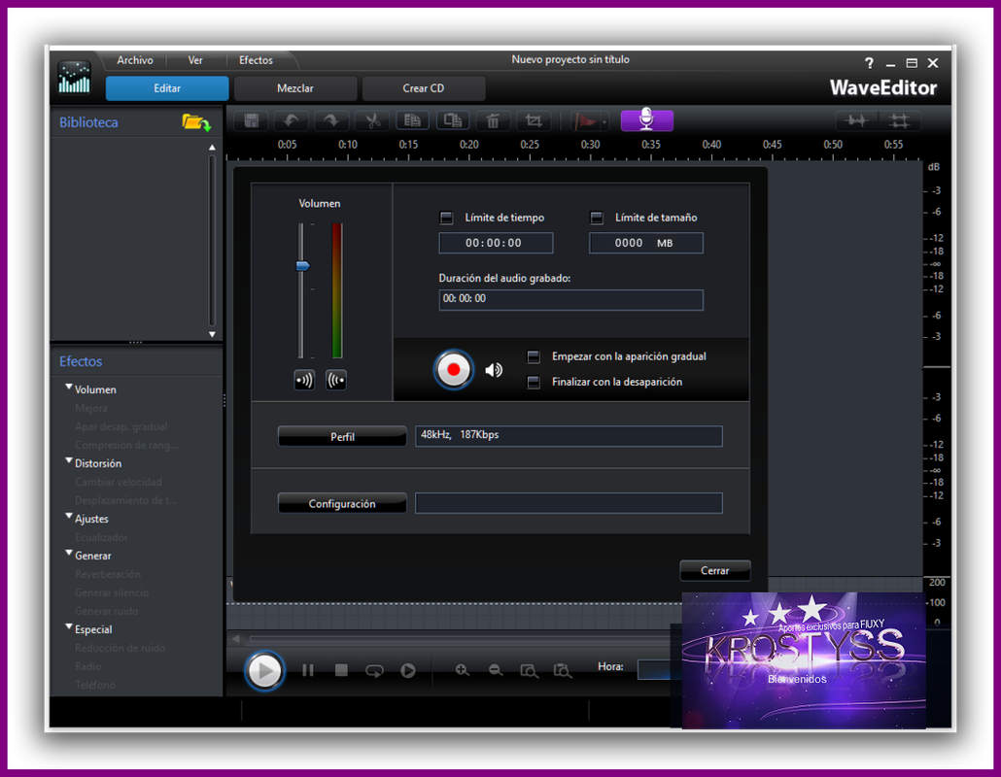Viewport: 1001px width, 777px height.
Task: Click the speaker monitor icon beside record
Action: point(494,370)
